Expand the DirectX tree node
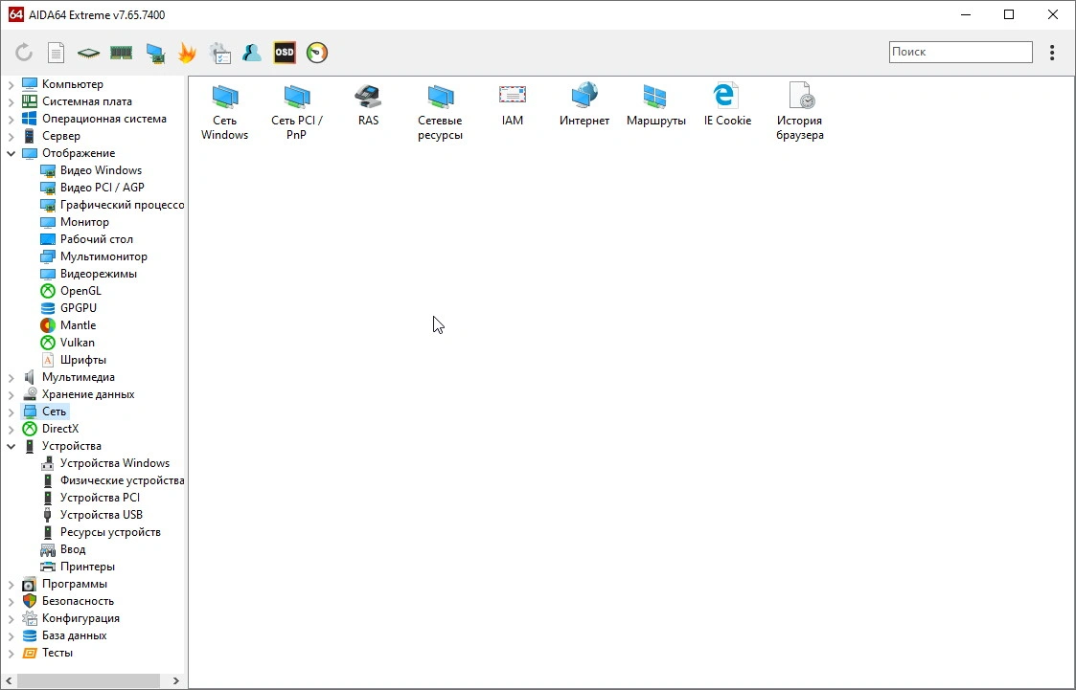 pos(11,429)
